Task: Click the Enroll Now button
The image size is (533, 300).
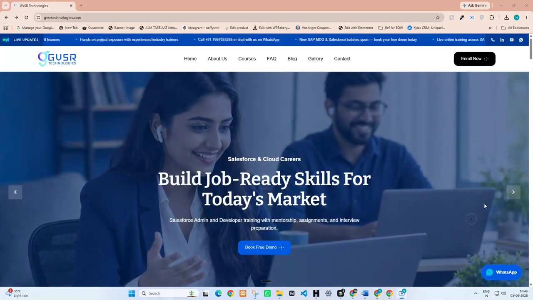Action: pyautogui.click(x=475, y=59)
